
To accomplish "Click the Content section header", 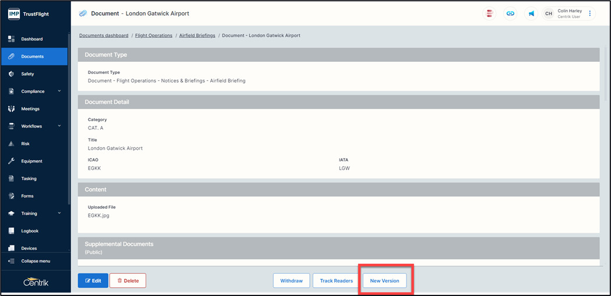I will tap(338, 189).
